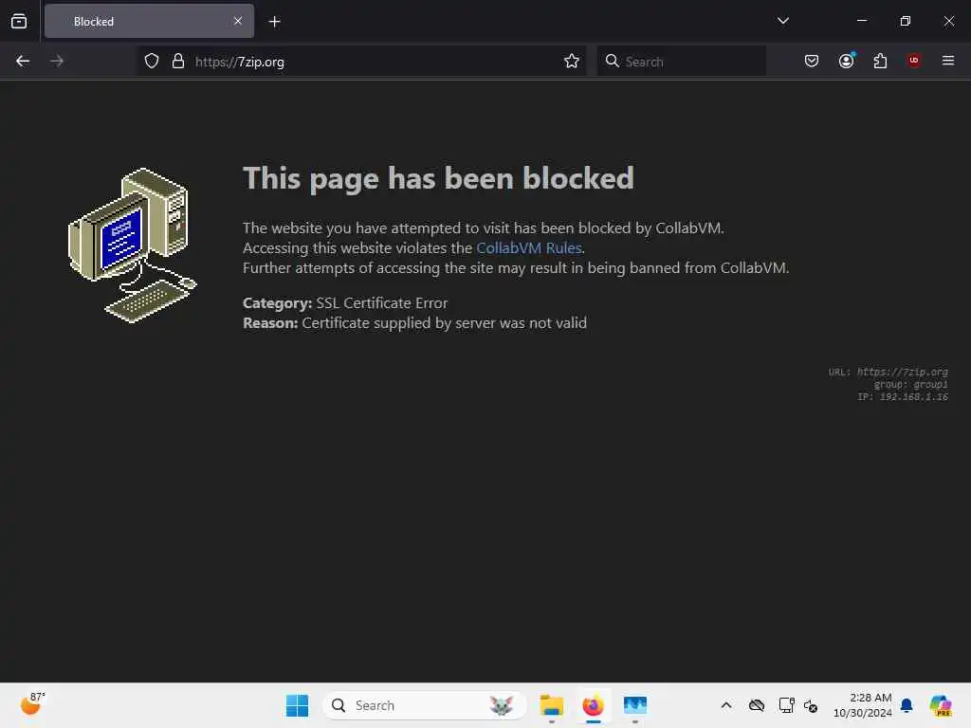This screenshot has width=971, height=728.
Task: Open clock showing 2:28 AM 10/30/2024
Action: [863, 705]
